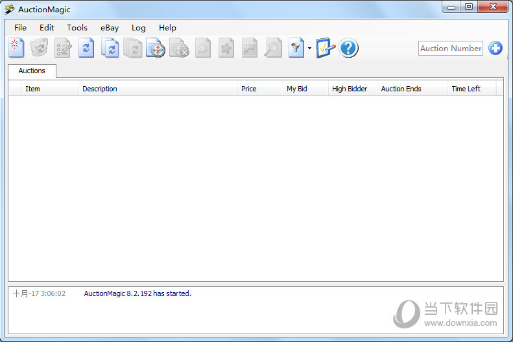Minimize the AuctionMagic window
The image size is (513, 342).
[451, 7]
